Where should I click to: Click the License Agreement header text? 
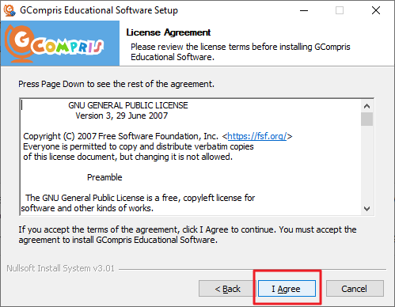click(169, 32)
